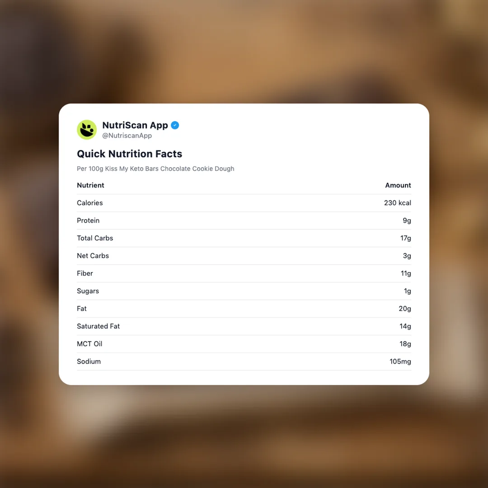The image size is (488, 488).
Task: Select the Net Carbs row label
Action: (x=93, y=256)
